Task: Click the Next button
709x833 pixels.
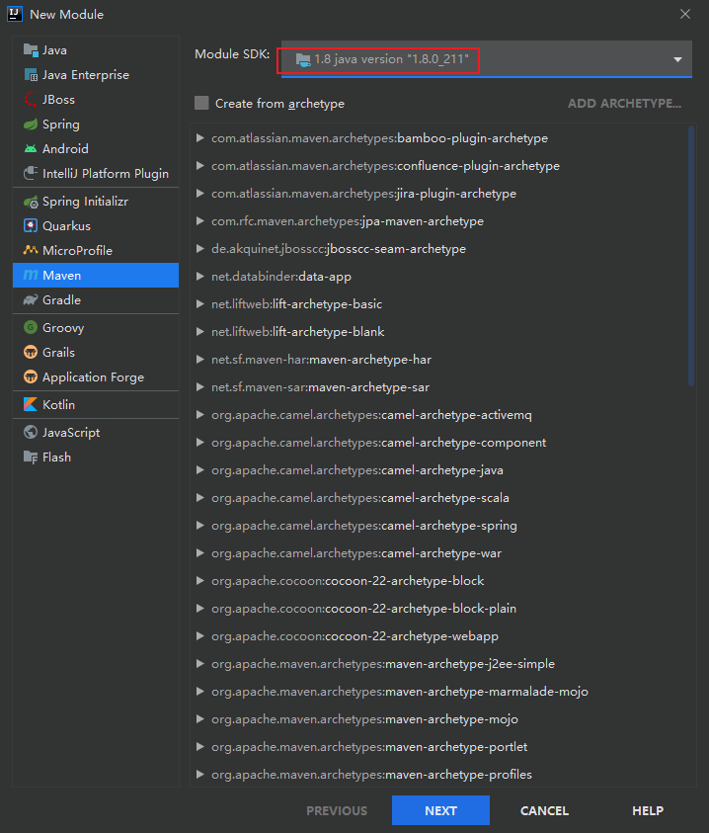Action: pos(440,810)
